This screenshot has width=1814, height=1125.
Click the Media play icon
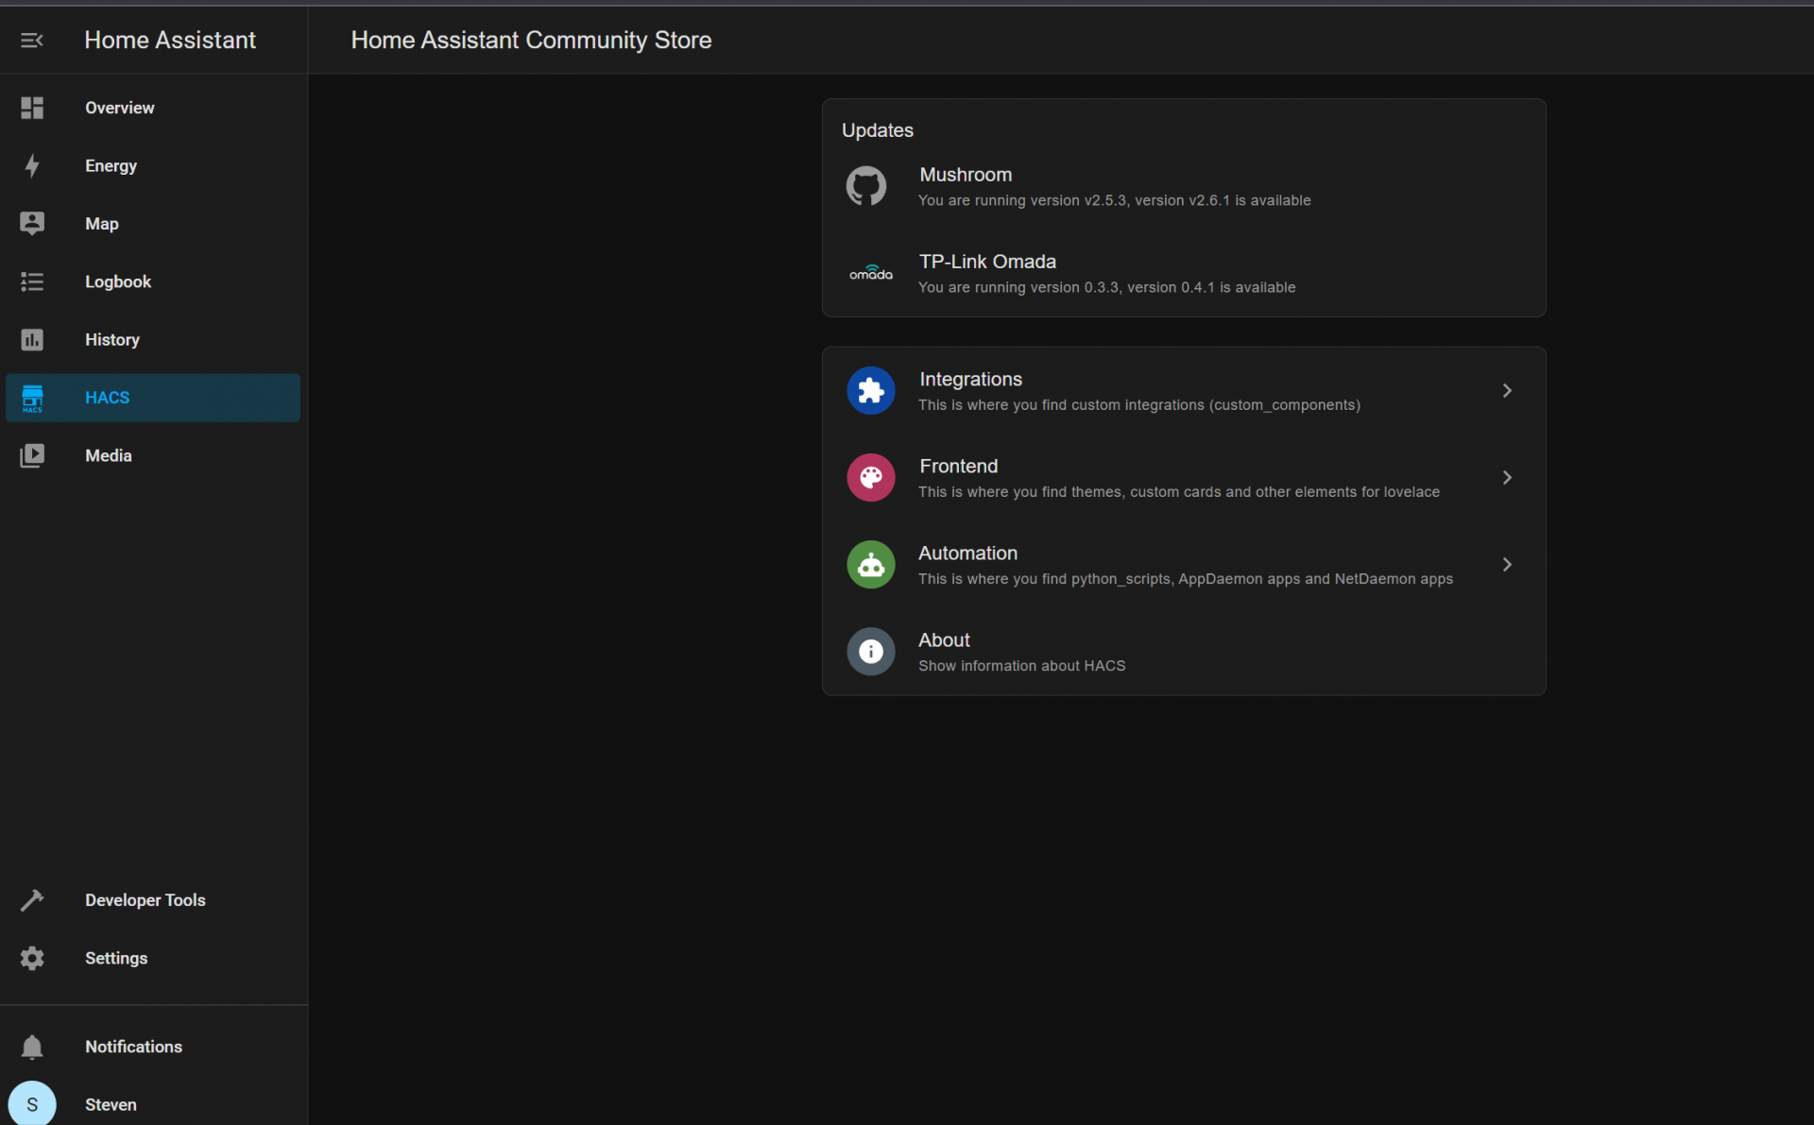32,455
